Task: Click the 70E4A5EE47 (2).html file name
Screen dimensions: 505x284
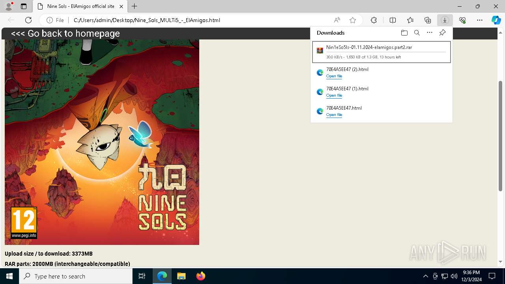Action: pyautogui.click(x=347, y=69)
